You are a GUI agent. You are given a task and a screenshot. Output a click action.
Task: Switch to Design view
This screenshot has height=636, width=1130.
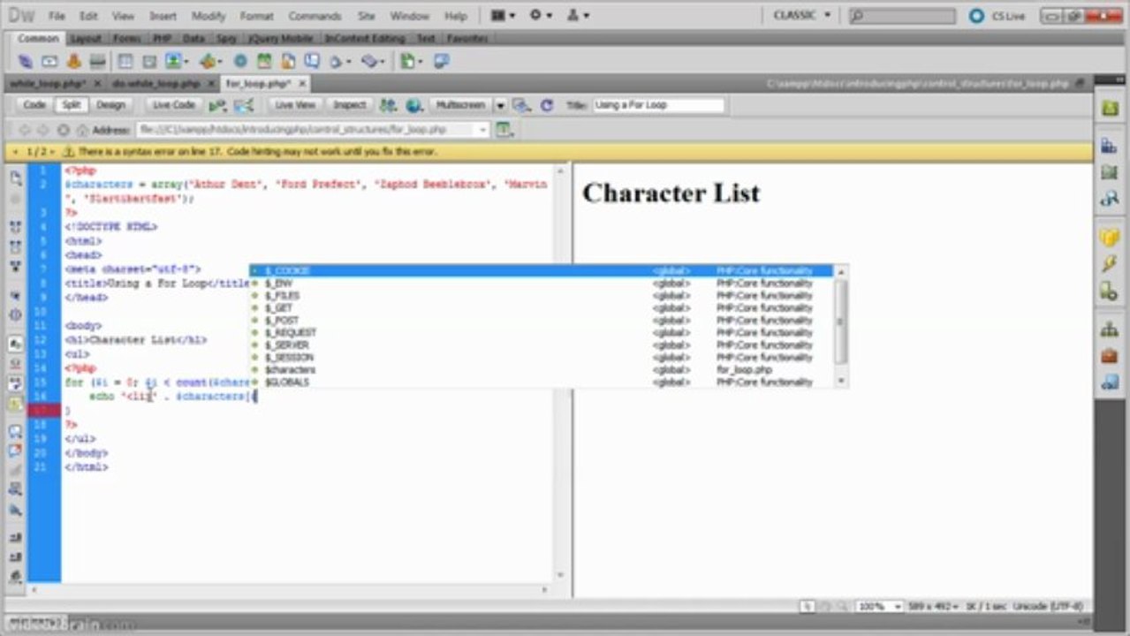click(110, 104)
